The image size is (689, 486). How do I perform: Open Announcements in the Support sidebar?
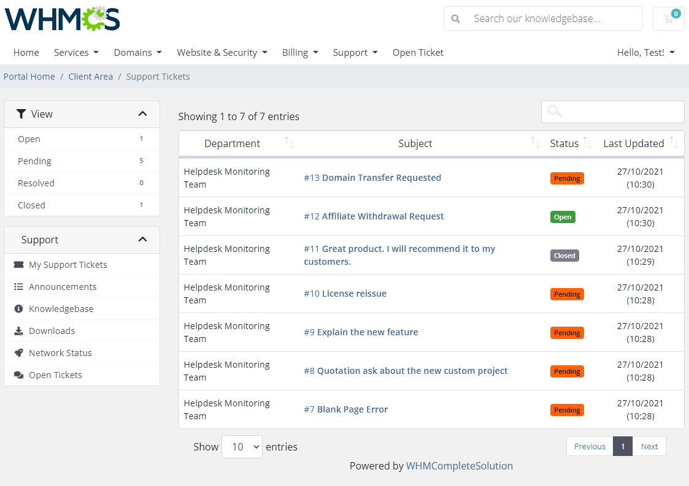82,287
